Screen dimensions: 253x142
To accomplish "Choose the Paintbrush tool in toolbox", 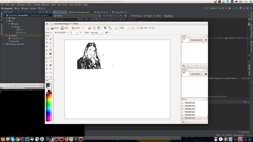I will pyautogui.click(x=47, y=58).
